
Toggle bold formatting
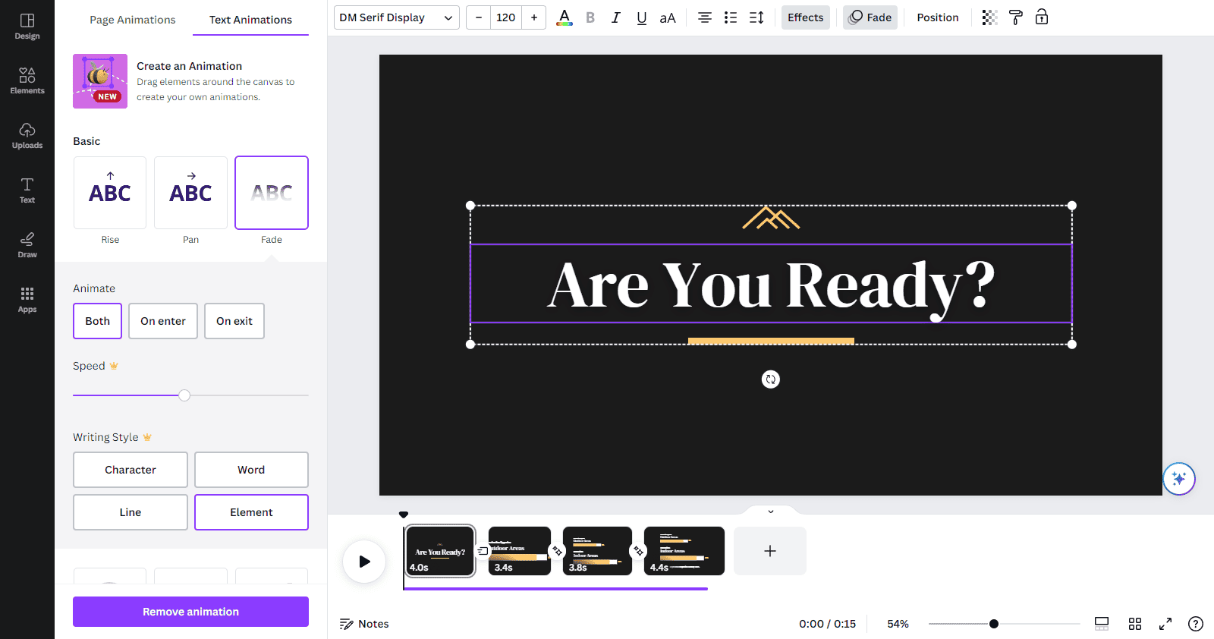click(590, 17)
